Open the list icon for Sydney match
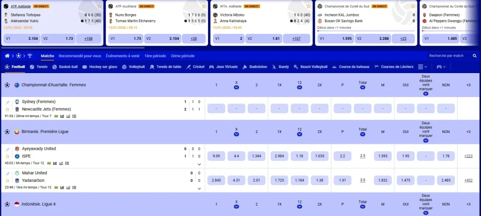Viewport: 481px width, 216px height. [74, 116]
